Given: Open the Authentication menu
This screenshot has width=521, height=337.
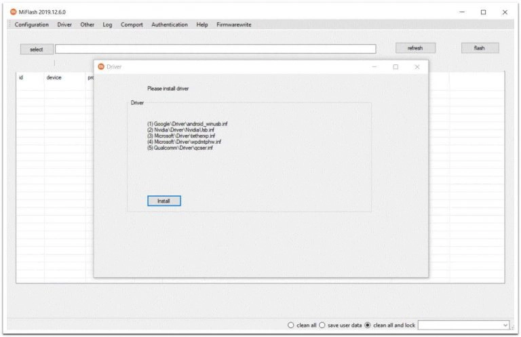Looking at the screenshot, I should tap(170, 24).
